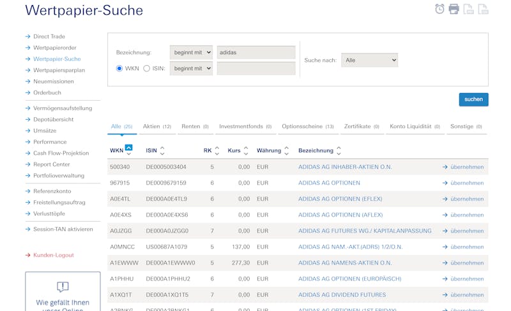Viewport: 511px width, 311px height.
Task: Switch to the Zertifikate tab
Action: pyautogui.click(x=362, y=126)
